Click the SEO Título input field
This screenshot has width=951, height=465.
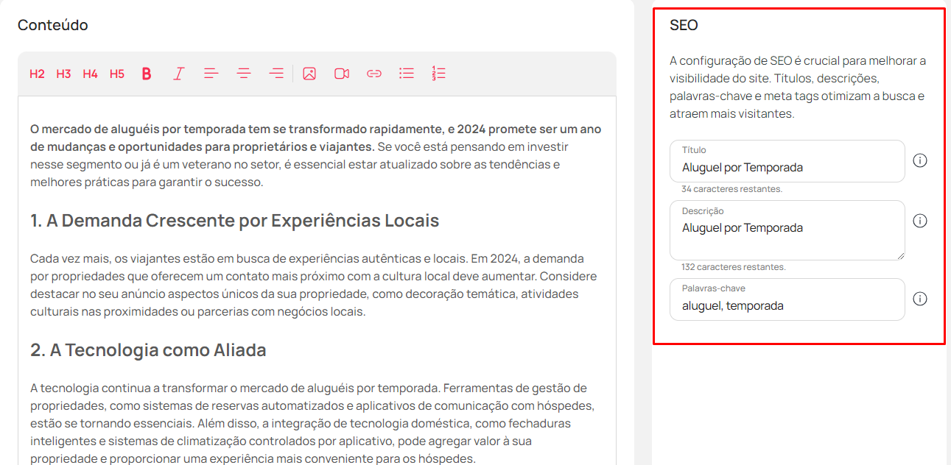pos(787,161)
